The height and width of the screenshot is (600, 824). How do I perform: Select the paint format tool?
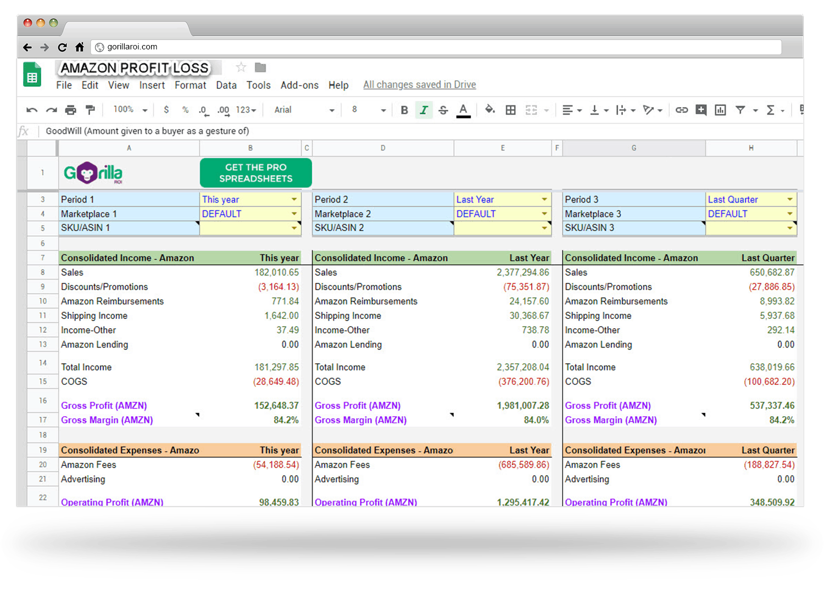[x=90, y=110]
